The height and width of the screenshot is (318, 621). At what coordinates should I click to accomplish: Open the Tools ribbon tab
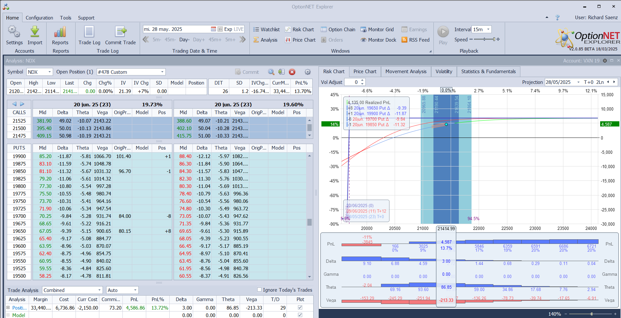click(x=65, y=18)
